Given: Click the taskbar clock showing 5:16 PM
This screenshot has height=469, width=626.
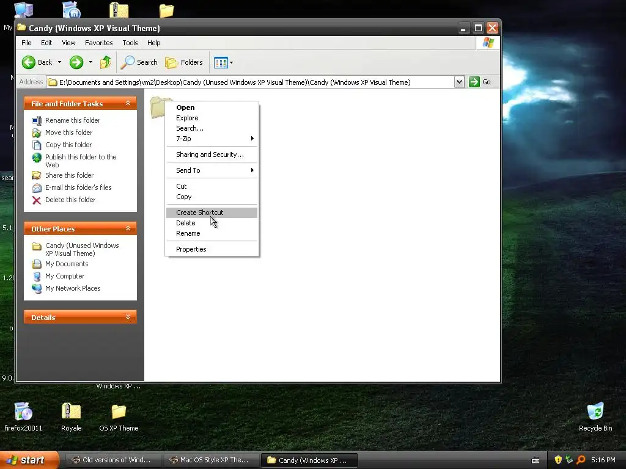Looking at the screenshot, I should pos(603,460).
